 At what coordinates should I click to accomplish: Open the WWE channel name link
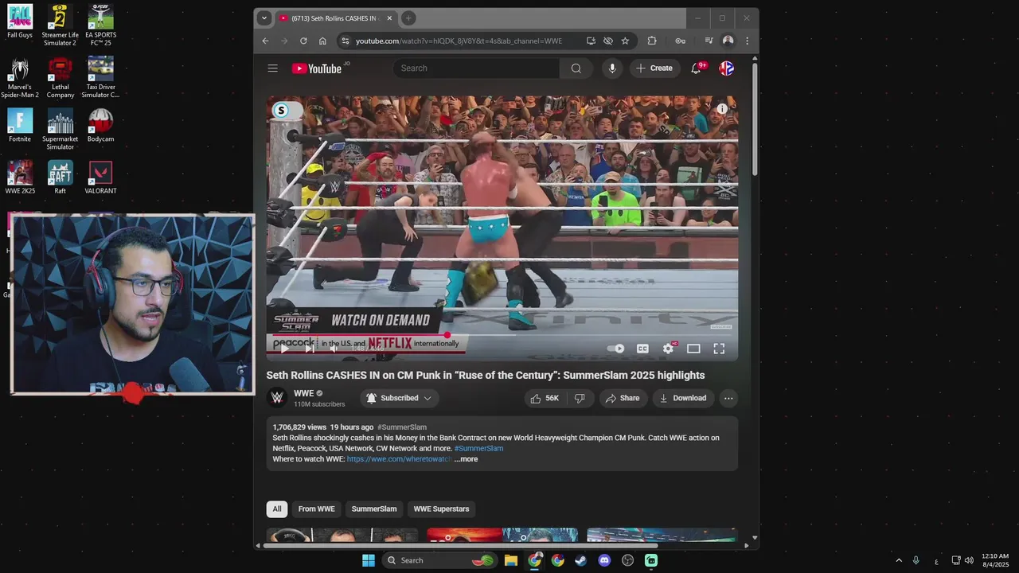pos(303,393)
